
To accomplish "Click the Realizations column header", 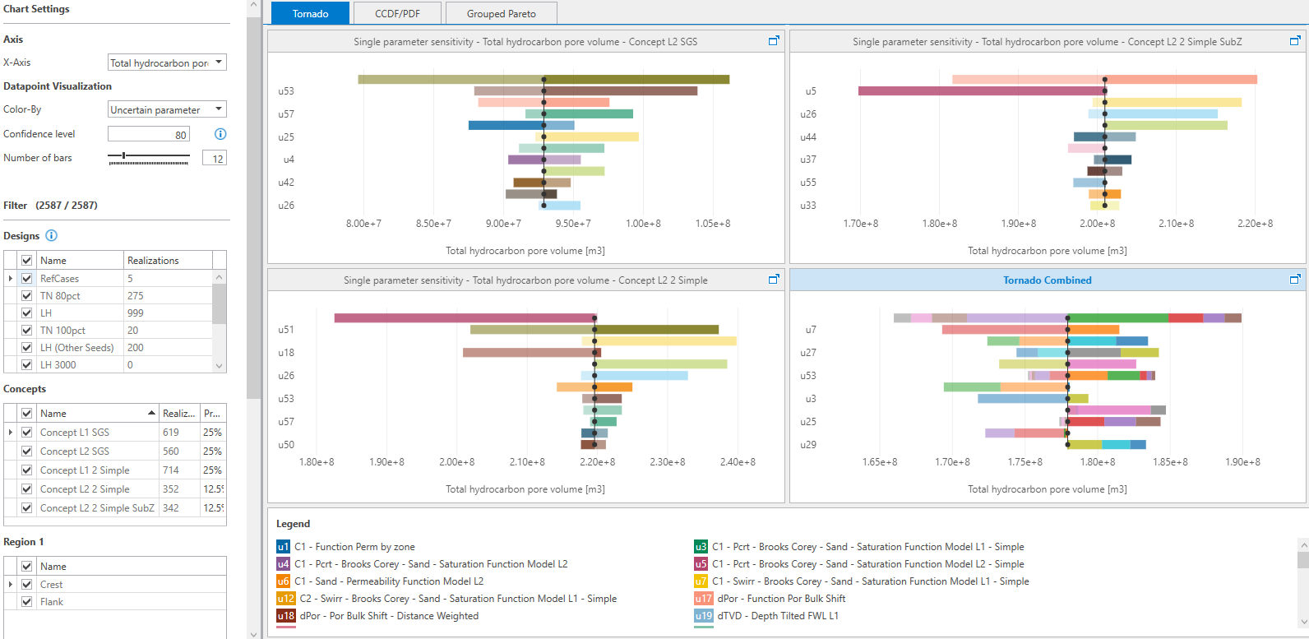I will tap(168, 261).
